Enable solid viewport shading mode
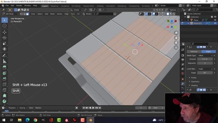 click(168, 14)
